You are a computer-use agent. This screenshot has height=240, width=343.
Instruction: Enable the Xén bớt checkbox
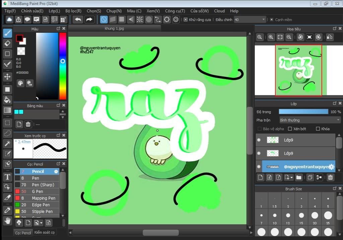[290, 129]
